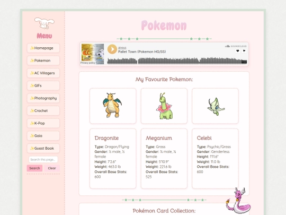Seek within the SoundCloud waveform
The image size is (286, 215).
click(x=177, y=61)
